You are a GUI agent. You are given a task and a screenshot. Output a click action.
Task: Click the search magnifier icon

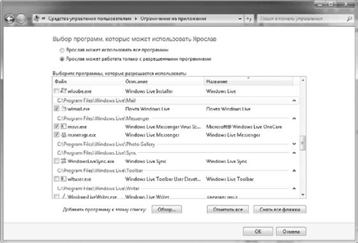click(x=349, y=19)
